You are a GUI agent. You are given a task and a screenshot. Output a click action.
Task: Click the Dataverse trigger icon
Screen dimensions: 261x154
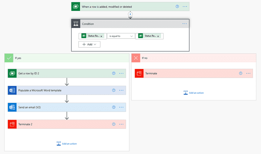[x=76, y=7]
